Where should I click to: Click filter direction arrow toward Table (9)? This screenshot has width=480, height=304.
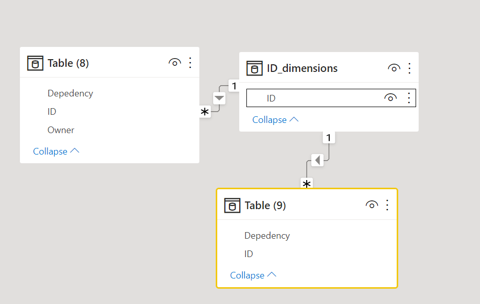point(317,160)
